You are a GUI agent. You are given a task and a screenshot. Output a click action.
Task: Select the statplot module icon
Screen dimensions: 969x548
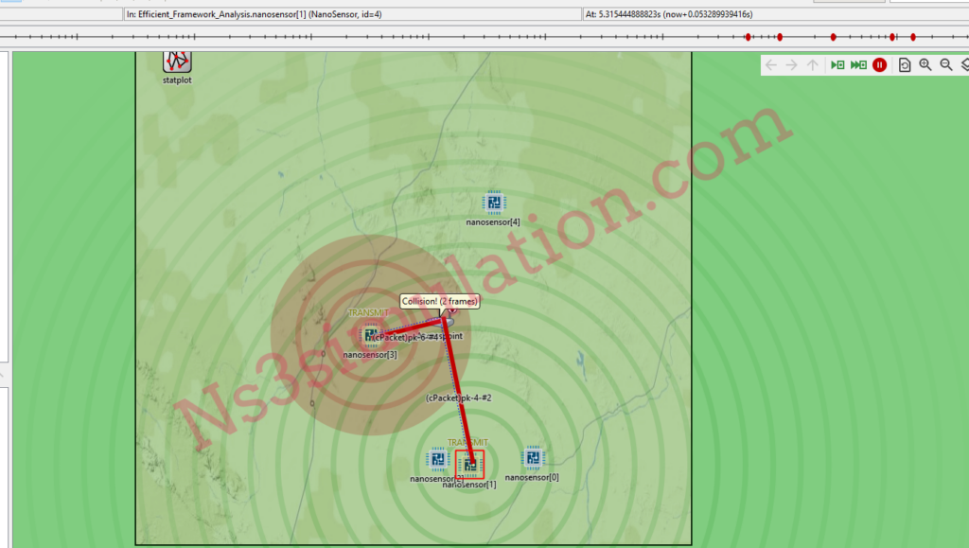tap(177, 62)
